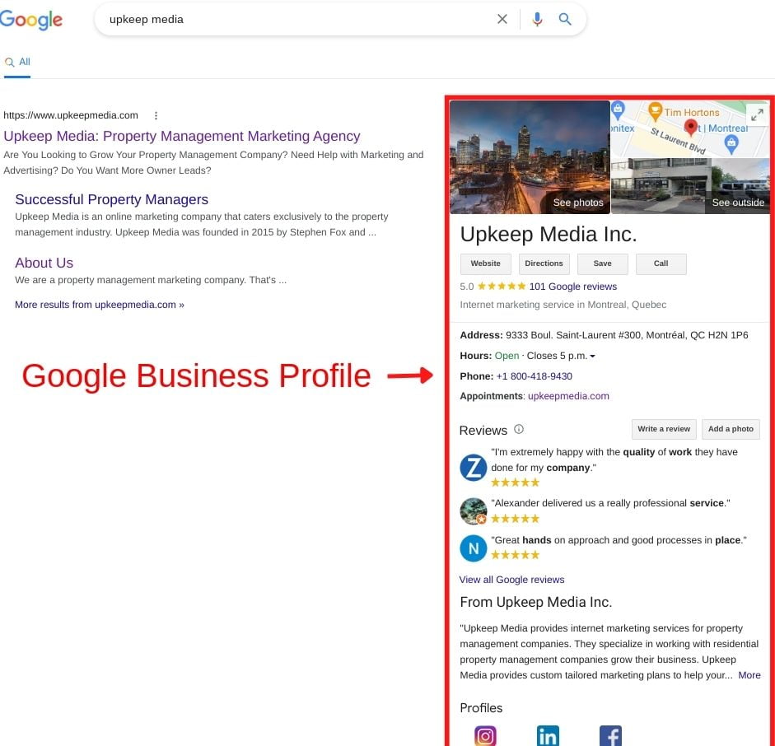Click More results from upkeepmedia.com
Screen dimensions: 775x746
coord(100,305)
